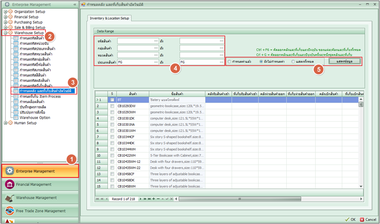Delete record using the minus navigator icon
Screen dimensions: 380x224
[x=157, y=199]
